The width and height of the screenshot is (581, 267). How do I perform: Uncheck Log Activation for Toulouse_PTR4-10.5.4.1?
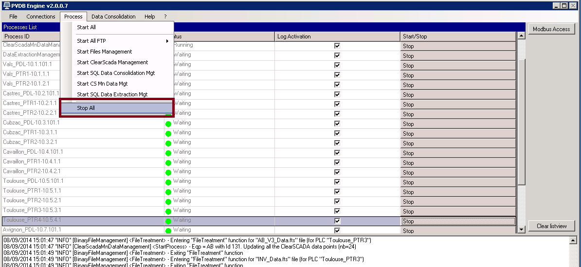coord(337,221)
